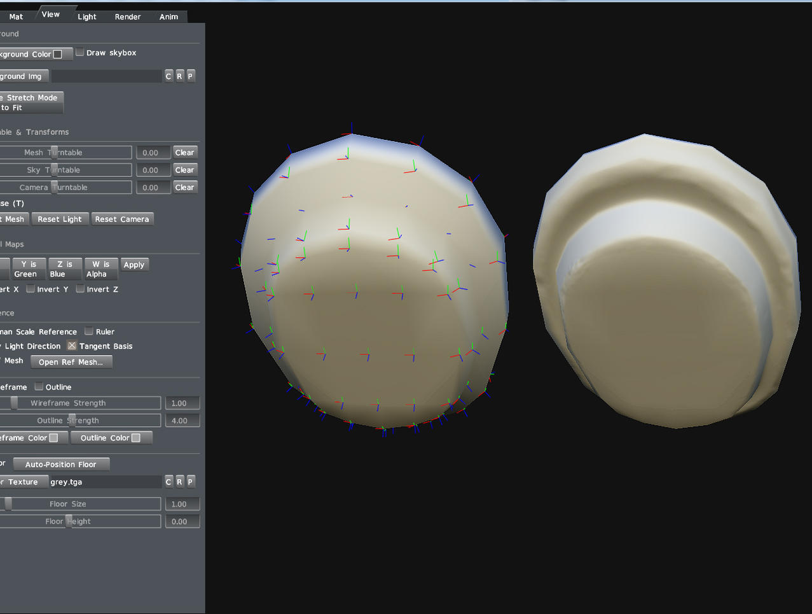
Task: Clear the Background Img path with C icon
Action: pyautogui.click(x=168, y=75)
